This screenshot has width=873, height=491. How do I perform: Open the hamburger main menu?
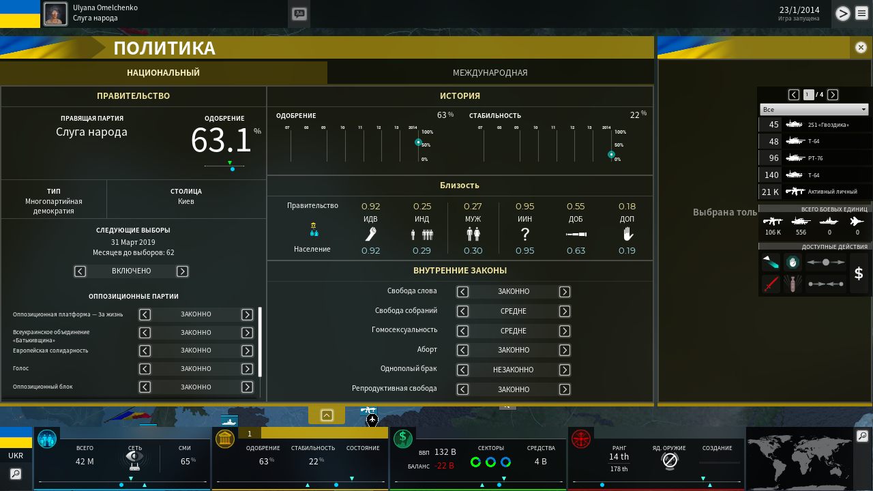863,13
